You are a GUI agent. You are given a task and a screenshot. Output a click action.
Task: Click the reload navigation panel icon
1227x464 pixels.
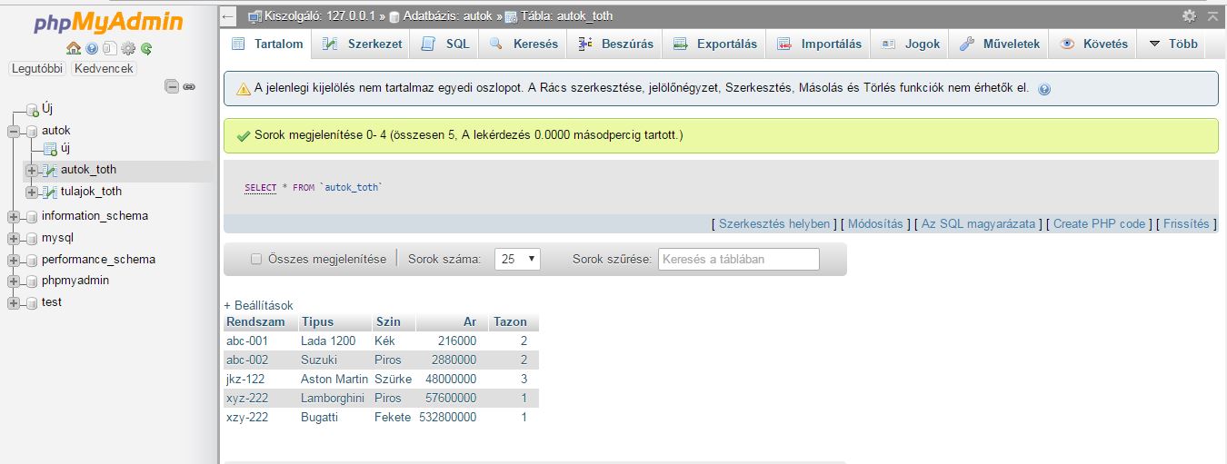tap(146, 48)
